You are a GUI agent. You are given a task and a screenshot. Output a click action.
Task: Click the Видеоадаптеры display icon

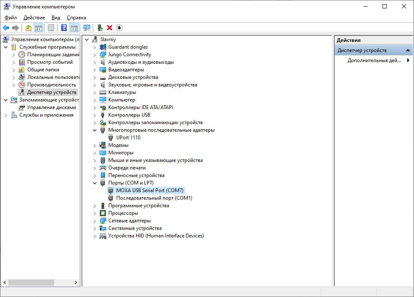[103, 70]
